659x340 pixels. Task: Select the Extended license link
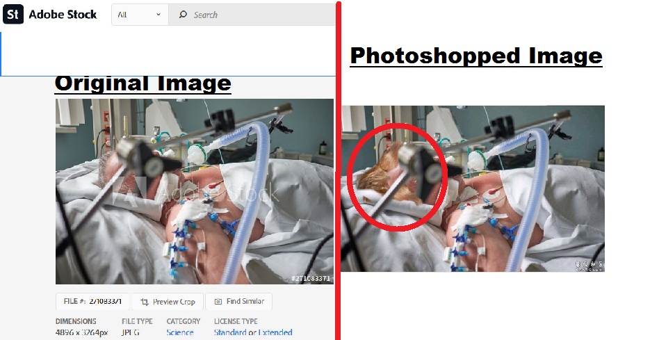click(x=275, y=332)
